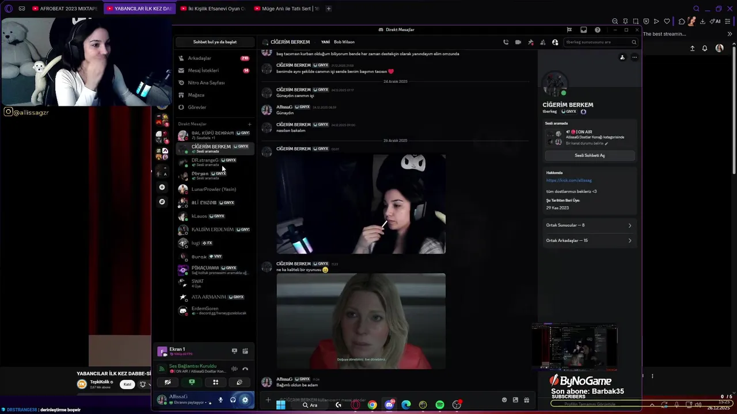
Task: Start a video call in Discord header
Action: [x=518, y=42]
